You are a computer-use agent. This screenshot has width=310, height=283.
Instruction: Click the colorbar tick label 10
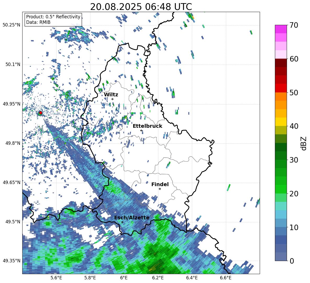coord(294,227)
